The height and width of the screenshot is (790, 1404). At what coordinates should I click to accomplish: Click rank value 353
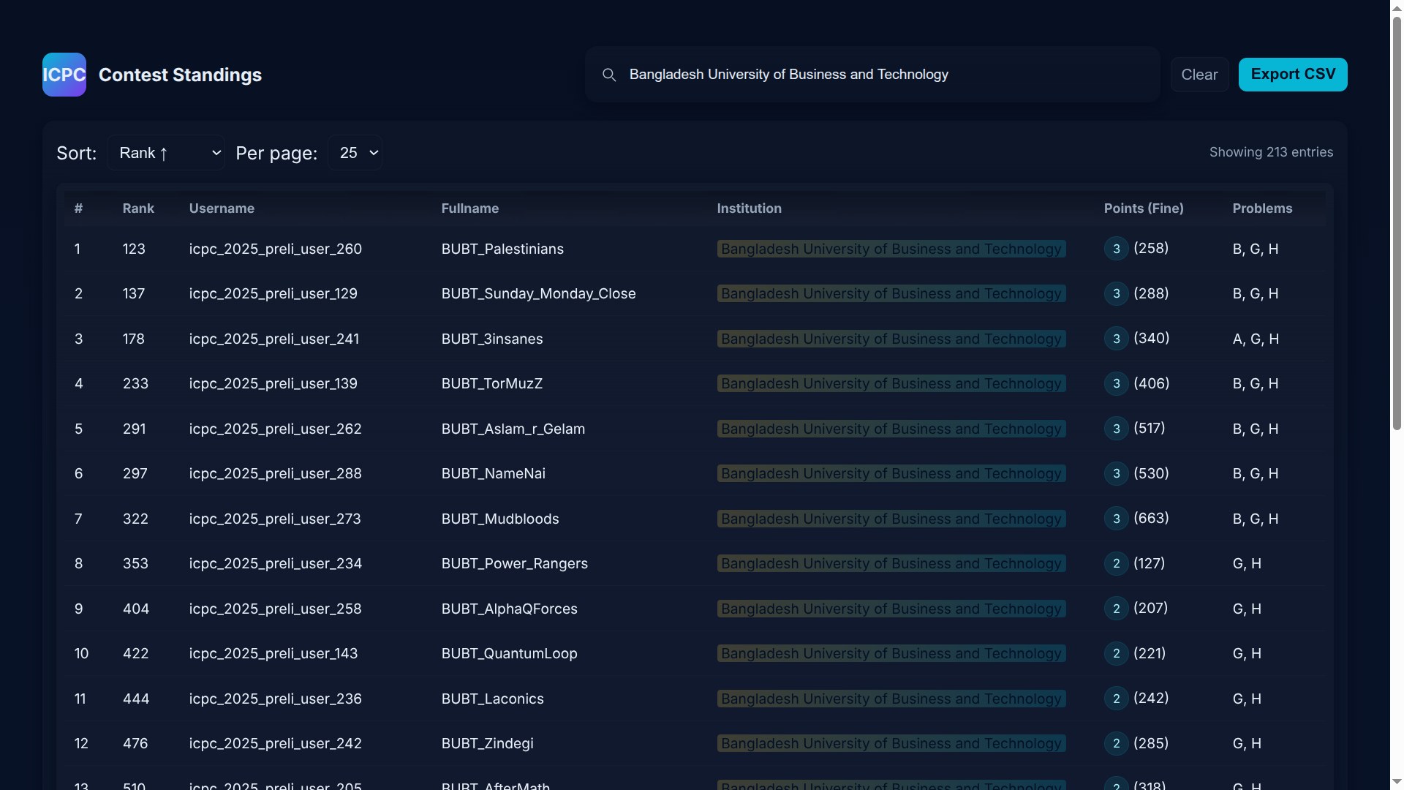(135, 564)
